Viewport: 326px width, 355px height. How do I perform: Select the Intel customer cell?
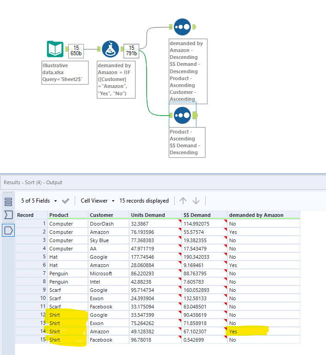pos(108,282)
